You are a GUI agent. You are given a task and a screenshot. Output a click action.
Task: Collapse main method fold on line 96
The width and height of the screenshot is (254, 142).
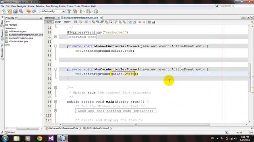tap(56, 101)
